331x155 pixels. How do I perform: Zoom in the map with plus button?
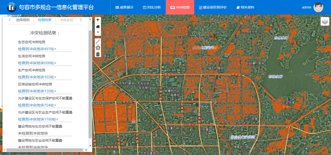click(98, 20)
